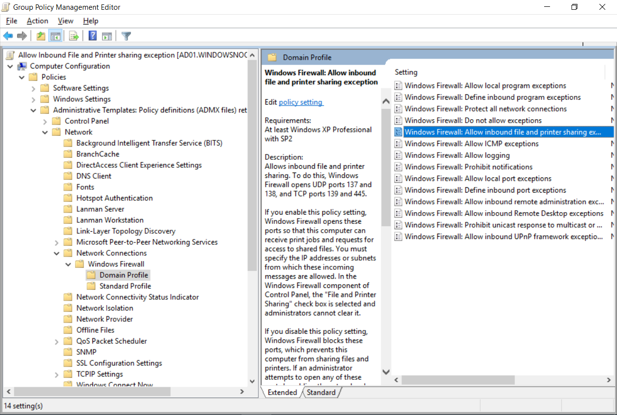Open the View menu

coord(66,21)
